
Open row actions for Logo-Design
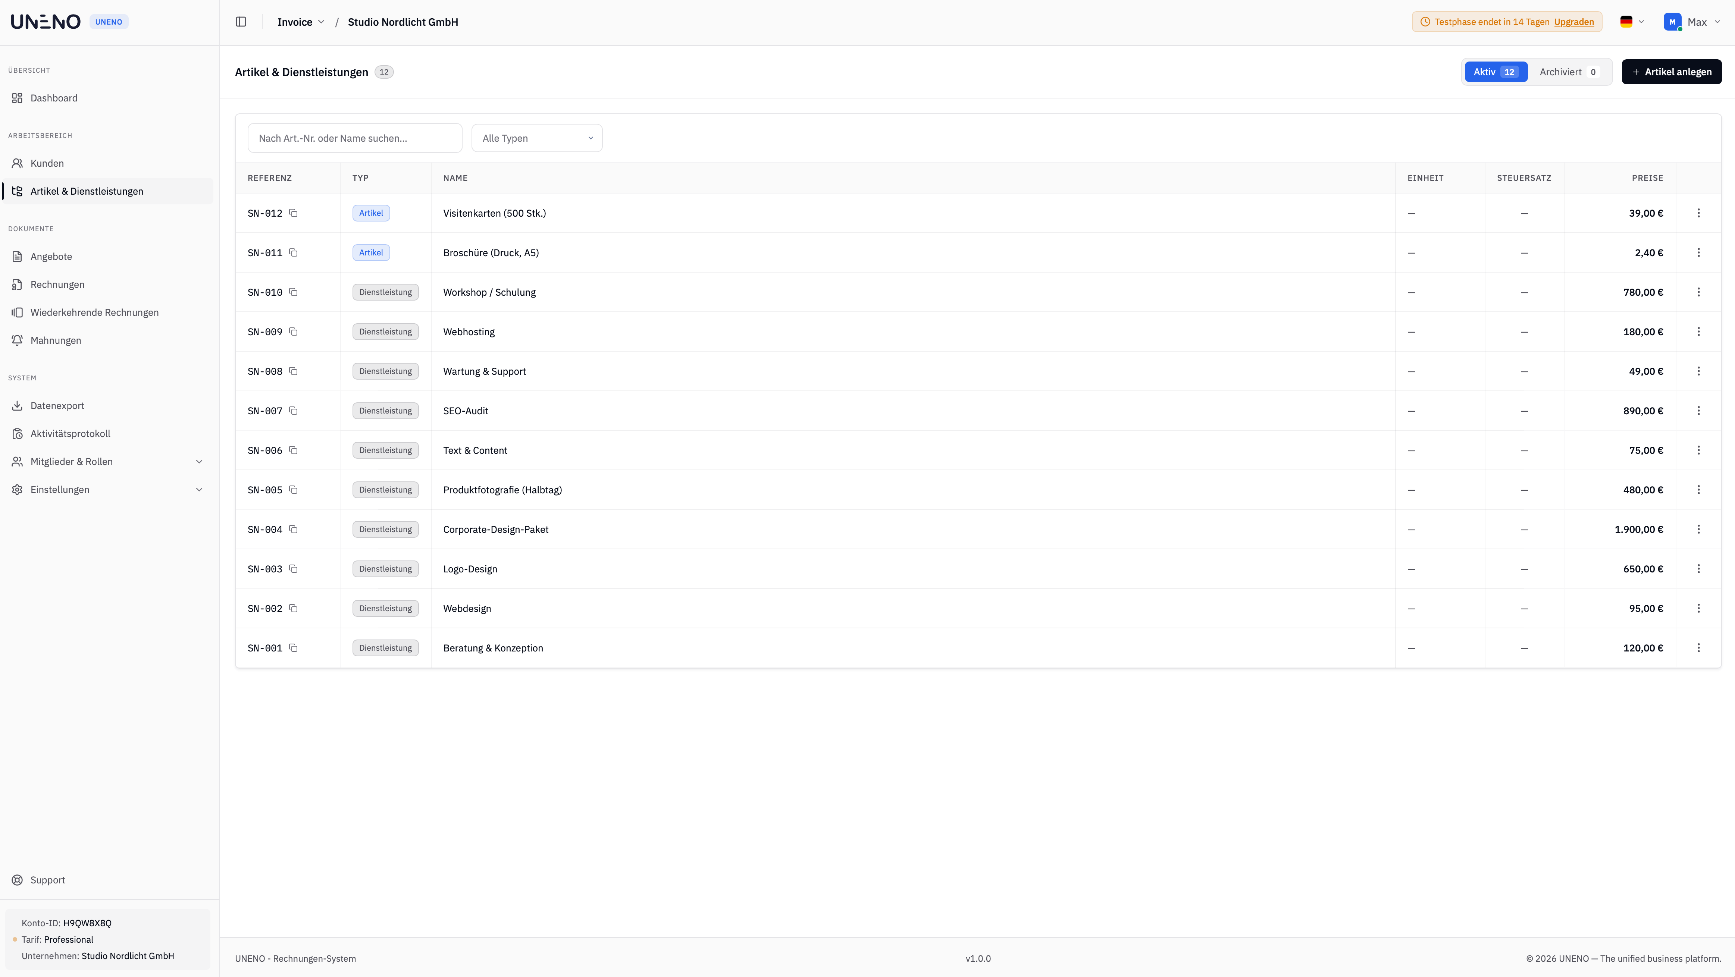point(1699,568)
